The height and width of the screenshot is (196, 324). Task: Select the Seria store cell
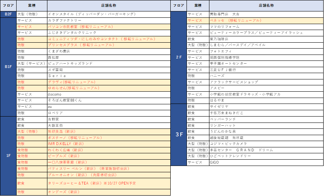click(x=109, y=76)
